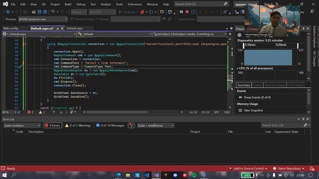This screenshot has width=319, height=179.
Task: Collapse the CPU (% of all processors) graph
Action: (237, 69)
